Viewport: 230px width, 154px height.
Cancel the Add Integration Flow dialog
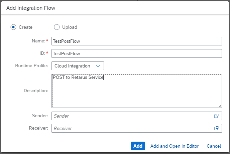[x=214, y=146]
